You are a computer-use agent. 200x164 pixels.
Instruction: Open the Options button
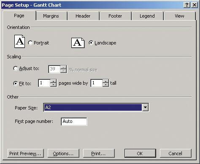click(x=63, y=154)
